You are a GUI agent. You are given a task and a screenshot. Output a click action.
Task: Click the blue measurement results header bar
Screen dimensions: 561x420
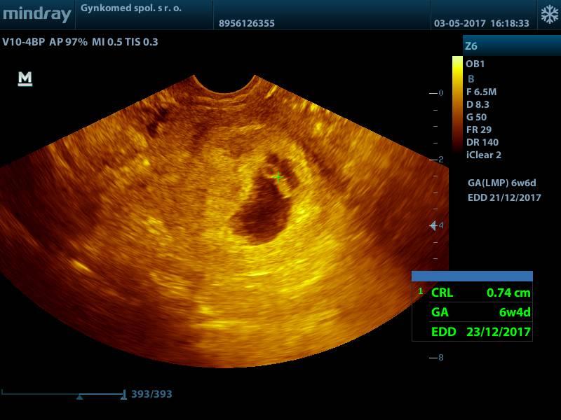[472, 276]
